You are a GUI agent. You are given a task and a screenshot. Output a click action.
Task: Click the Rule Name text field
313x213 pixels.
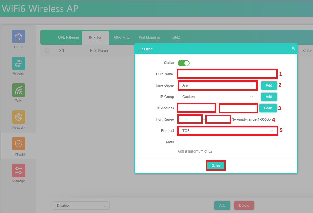227,74
